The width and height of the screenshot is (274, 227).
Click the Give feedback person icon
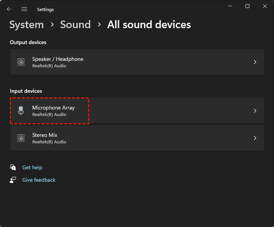(13, 180)
